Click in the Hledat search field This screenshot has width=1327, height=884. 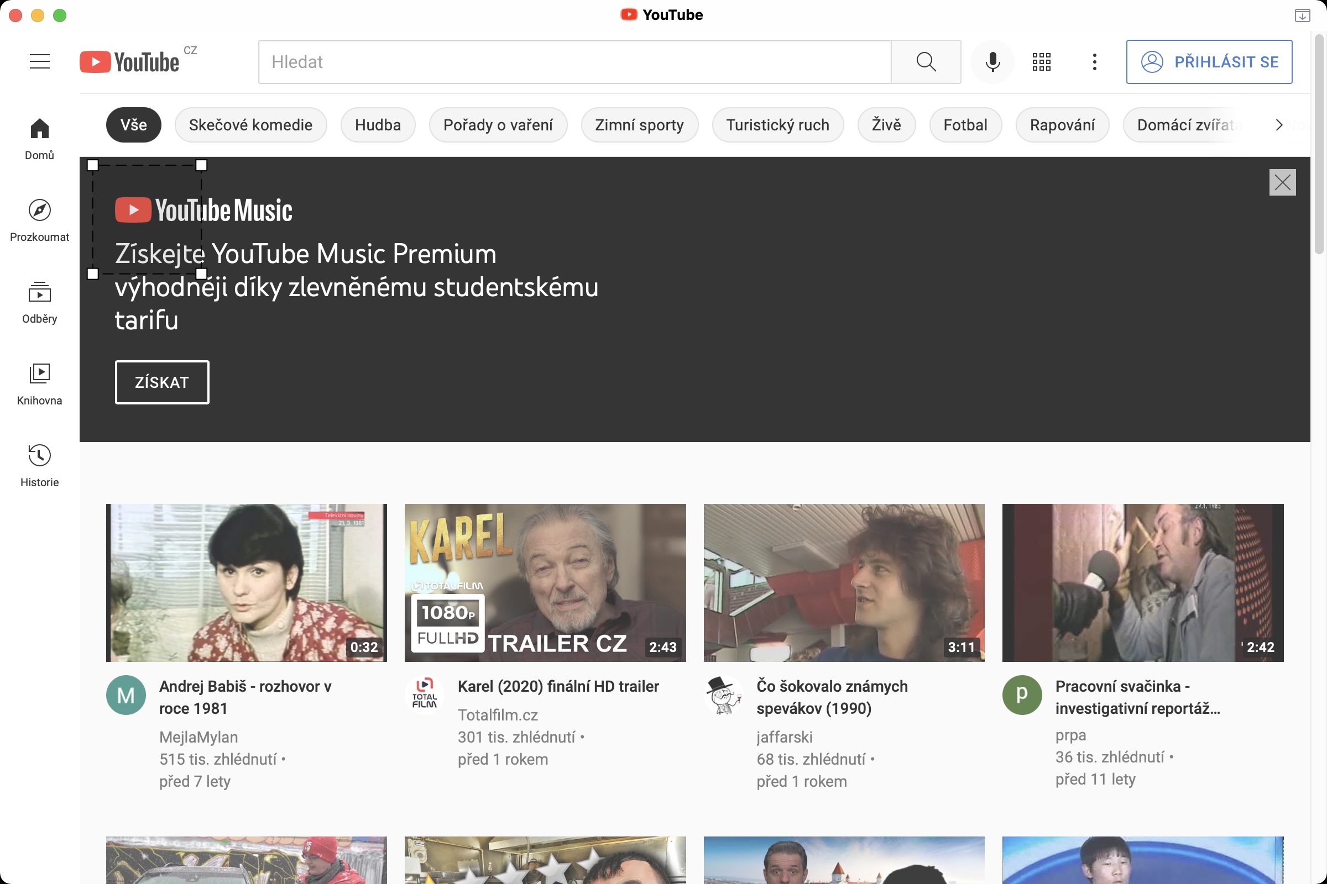574,61
